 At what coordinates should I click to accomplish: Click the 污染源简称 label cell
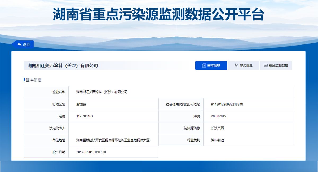pyautogui.click(x=181, y=128)
